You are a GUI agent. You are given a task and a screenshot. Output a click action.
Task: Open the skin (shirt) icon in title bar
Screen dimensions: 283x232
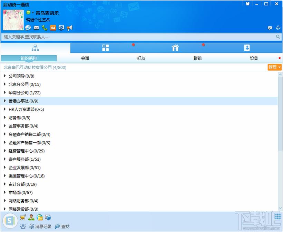click(248, 3)
